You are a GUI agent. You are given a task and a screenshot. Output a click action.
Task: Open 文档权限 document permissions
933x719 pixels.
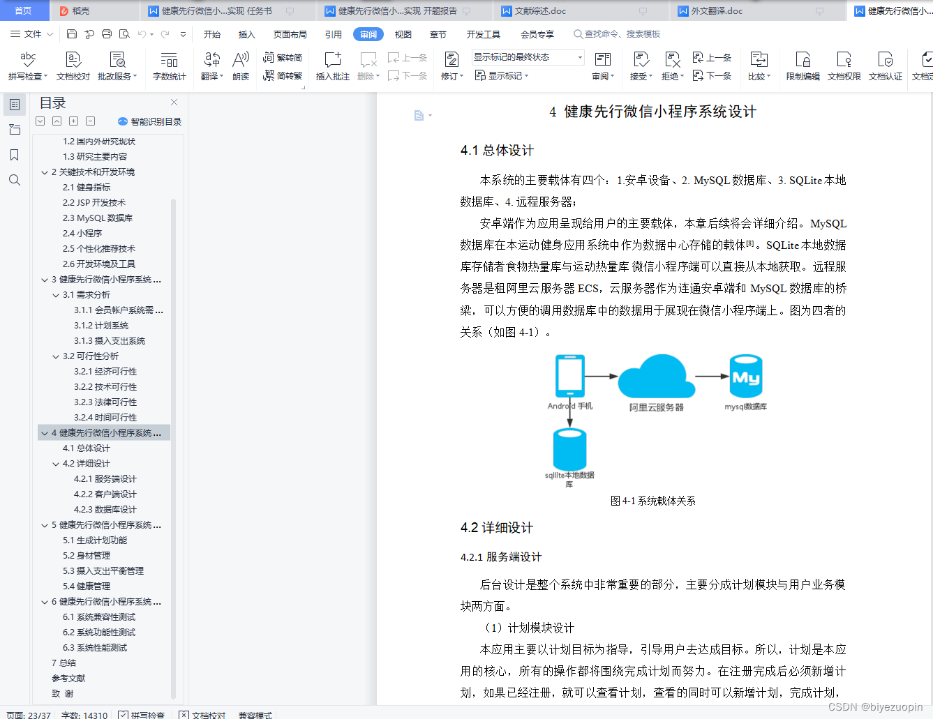coord(844,66)
